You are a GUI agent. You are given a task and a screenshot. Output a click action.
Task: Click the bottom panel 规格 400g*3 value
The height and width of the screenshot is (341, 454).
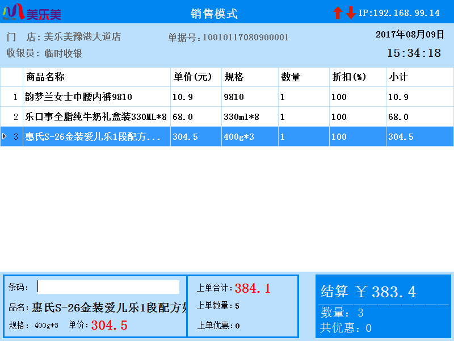pyautogui.click(x=47, y=326)
